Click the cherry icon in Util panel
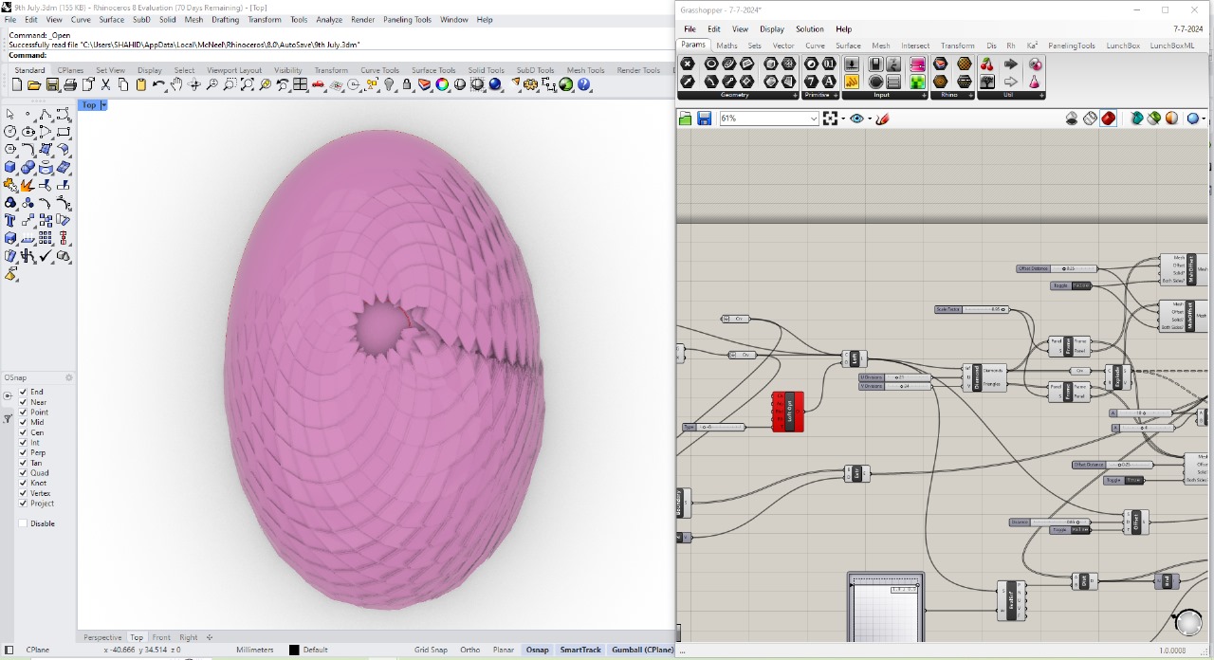This screenshot has height=660, width=1214. (x=986, y=64)
